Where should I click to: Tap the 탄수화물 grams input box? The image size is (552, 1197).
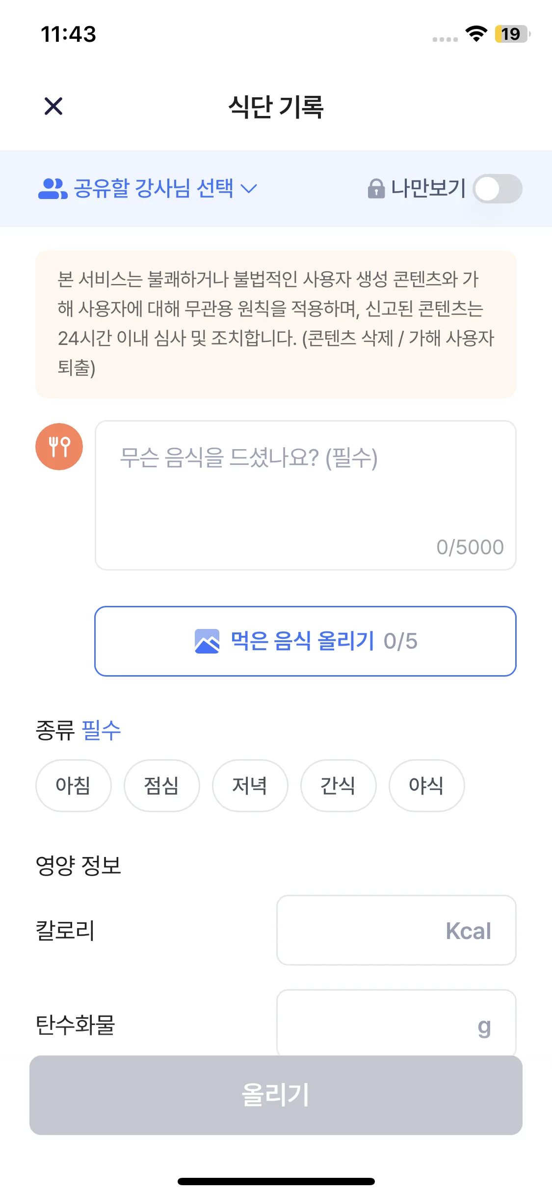pos(396,1023)
